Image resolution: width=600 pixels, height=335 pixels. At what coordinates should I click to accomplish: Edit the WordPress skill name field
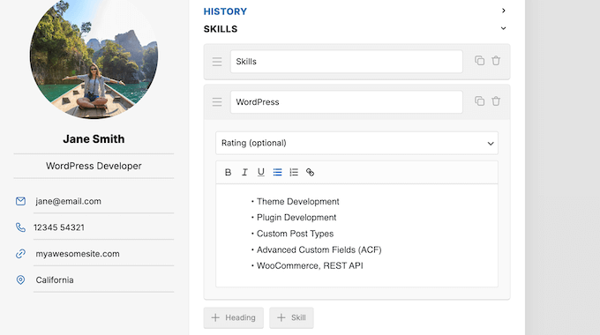point(346,102)
